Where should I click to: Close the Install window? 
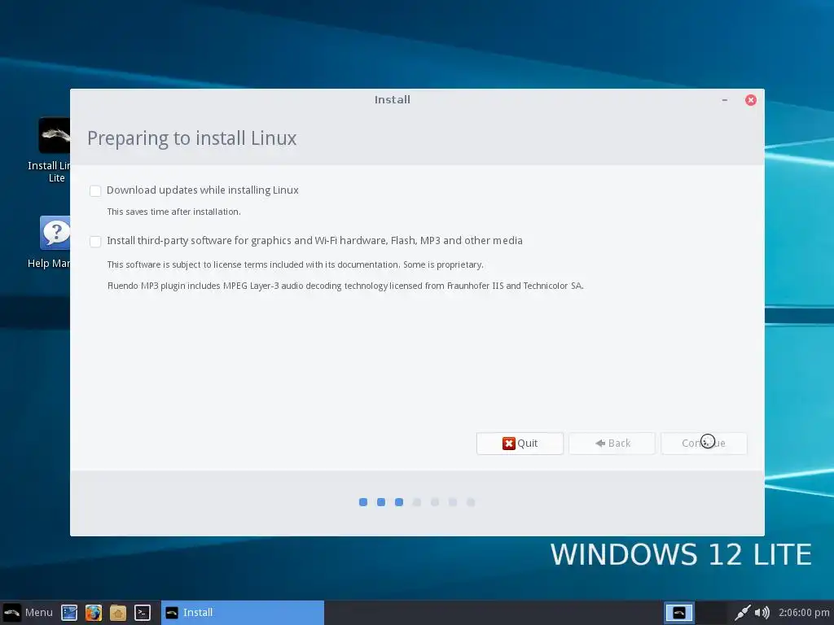pos(750,100)
